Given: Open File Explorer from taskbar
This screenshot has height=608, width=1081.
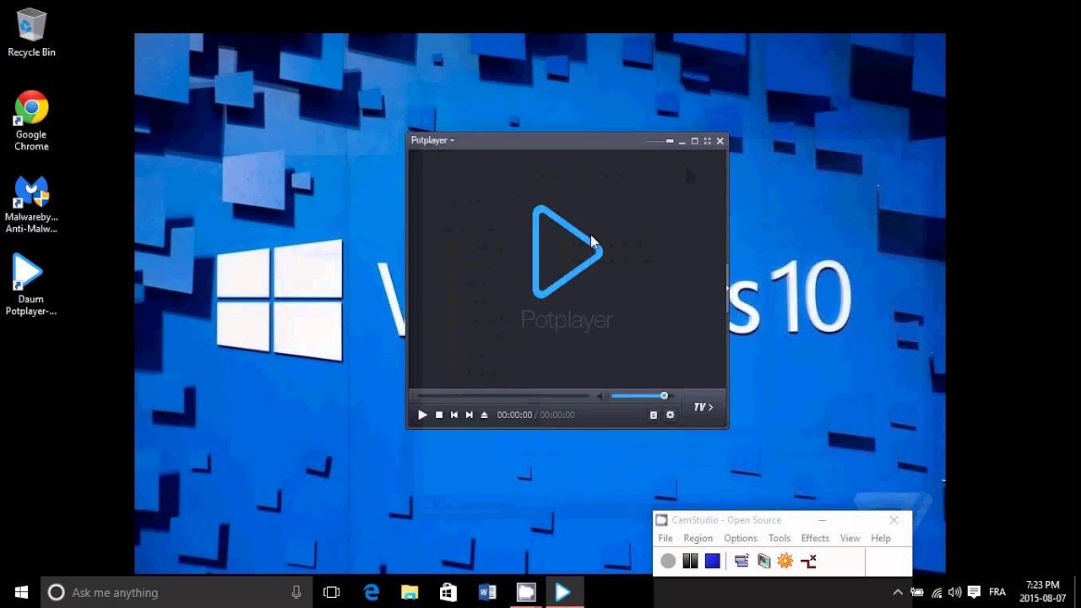Looking at the screenshot, I should coord(410,592).
